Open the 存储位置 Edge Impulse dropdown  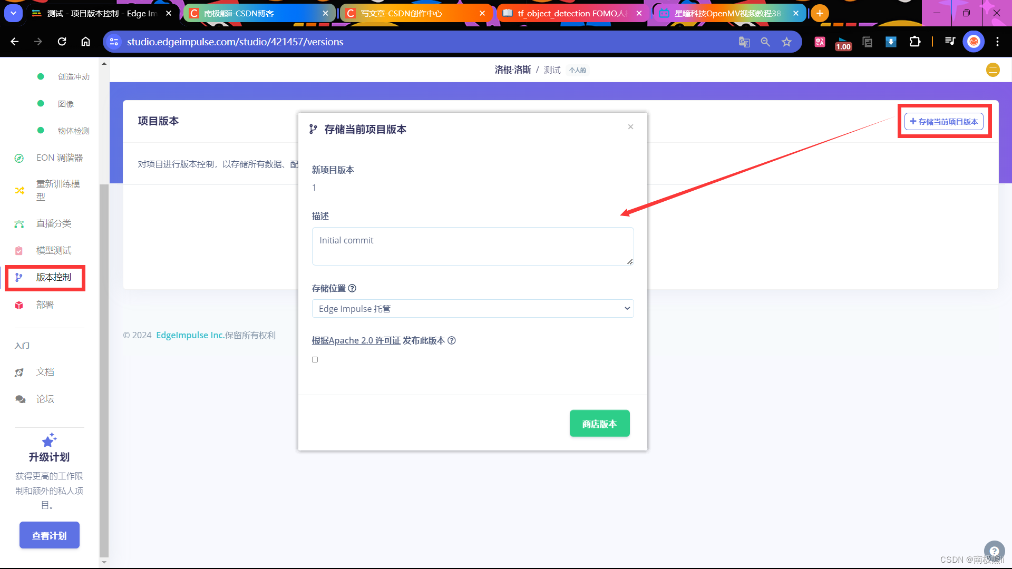472,309
